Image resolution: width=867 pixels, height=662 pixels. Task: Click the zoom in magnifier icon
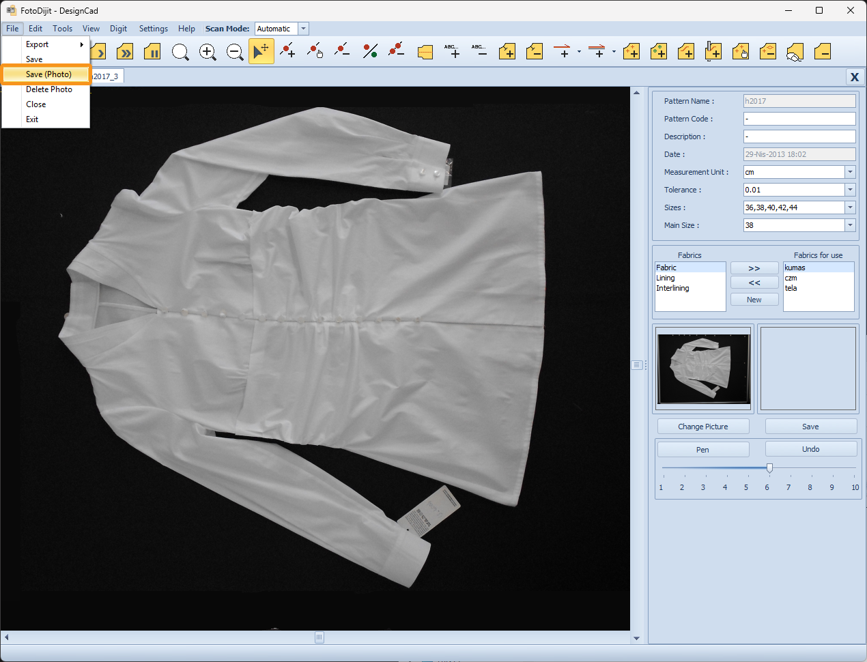tap(208, 52)
